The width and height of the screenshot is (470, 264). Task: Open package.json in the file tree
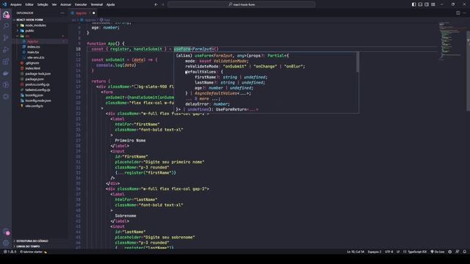35,79
